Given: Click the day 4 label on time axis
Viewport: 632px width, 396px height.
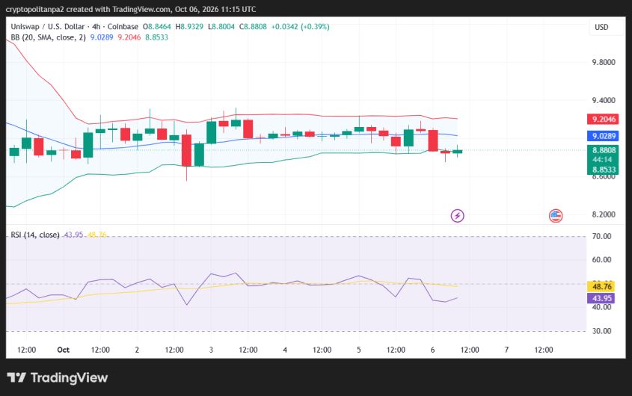Looking at the screenshot, I should coord(285,350).
